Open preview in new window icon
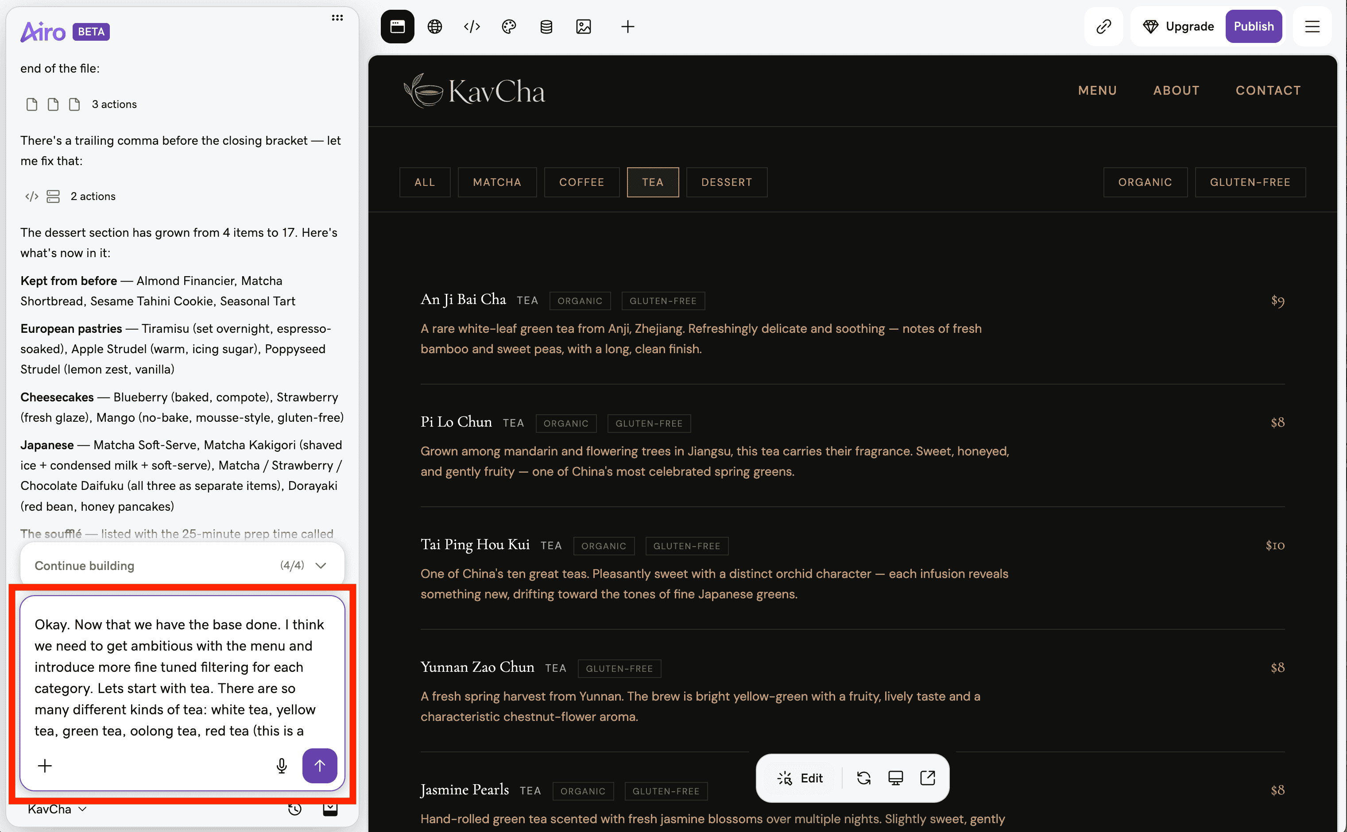1347x832 pixels. 928,778
